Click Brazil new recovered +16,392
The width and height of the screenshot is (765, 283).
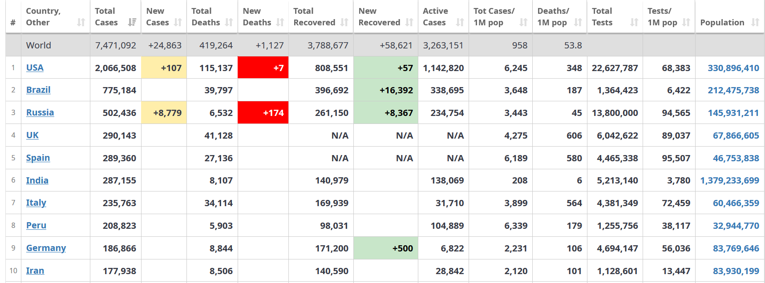[386, 90]
